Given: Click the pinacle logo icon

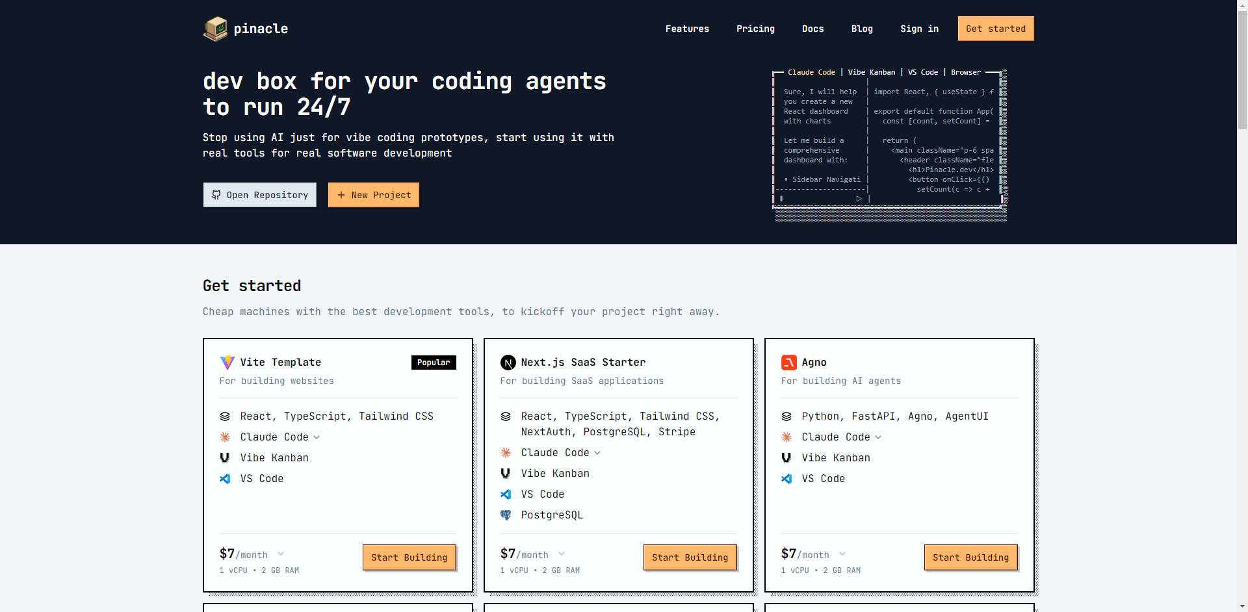Looking at the screenshot, I should (x=215, y=29).
